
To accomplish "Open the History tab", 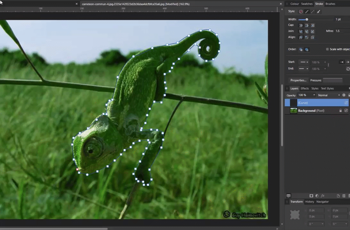I will 309,202.
